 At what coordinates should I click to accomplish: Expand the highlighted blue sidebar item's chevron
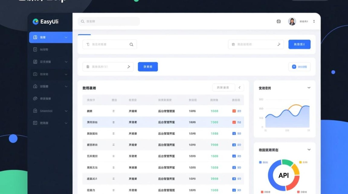(66, 38)
